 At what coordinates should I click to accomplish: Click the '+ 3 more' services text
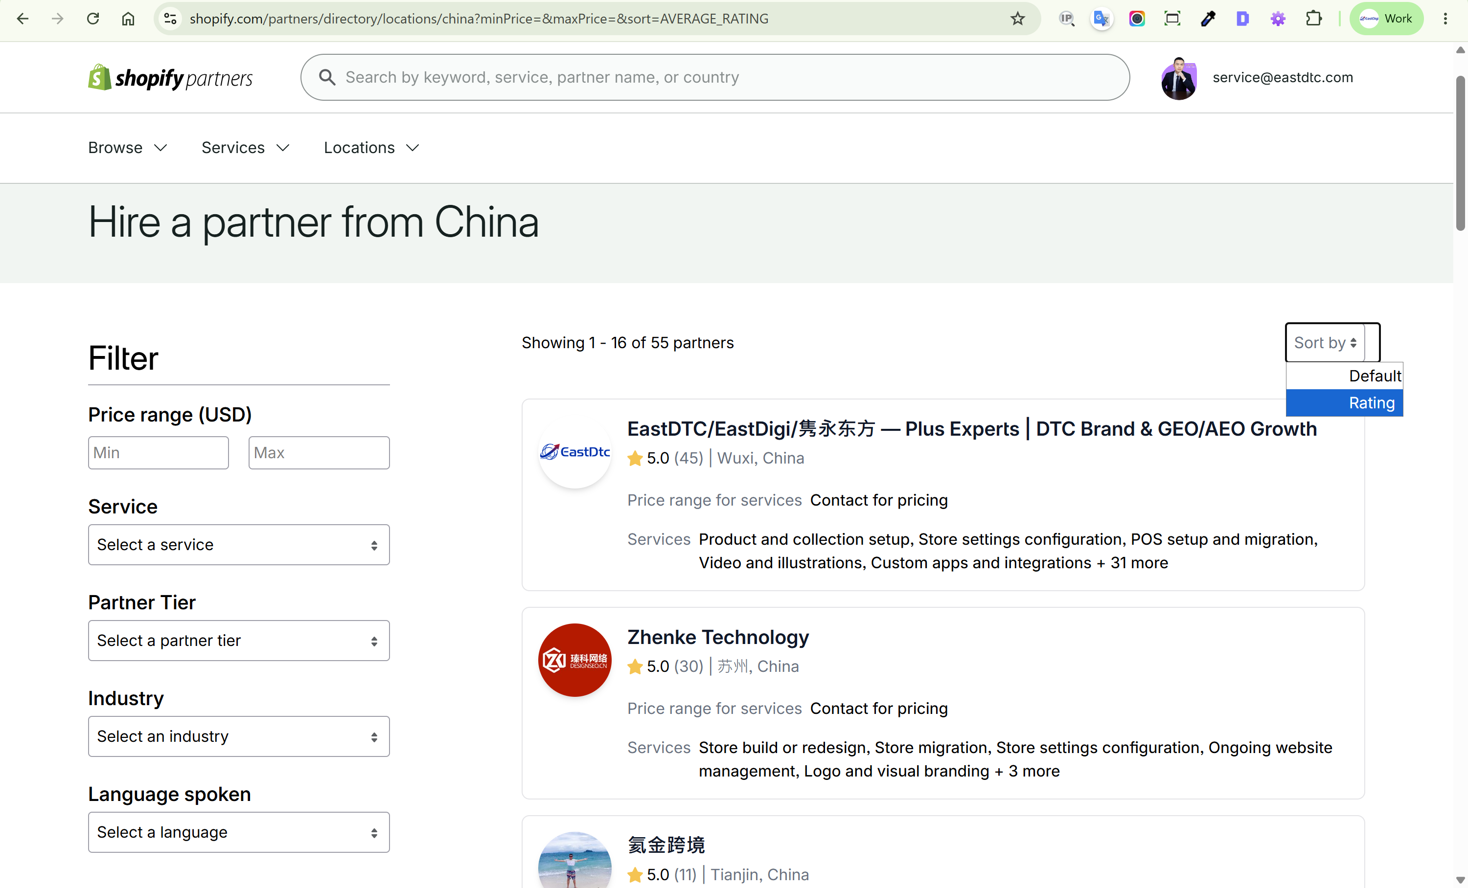point(1027,771)
